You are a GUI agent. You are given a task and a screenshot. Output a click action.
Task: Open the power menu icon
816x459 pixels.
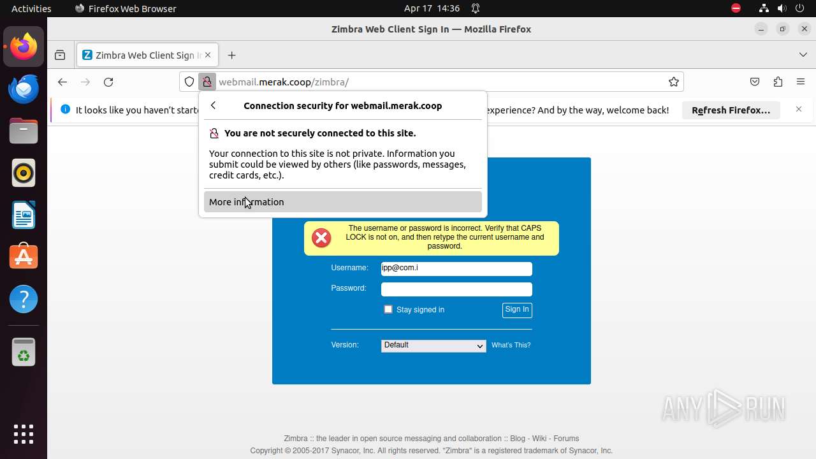(x=799, y=8)
